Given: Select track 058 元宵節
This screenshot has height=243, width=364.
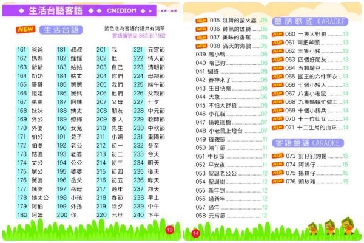Looking at the screenshot, I should (x=231, y=216).
